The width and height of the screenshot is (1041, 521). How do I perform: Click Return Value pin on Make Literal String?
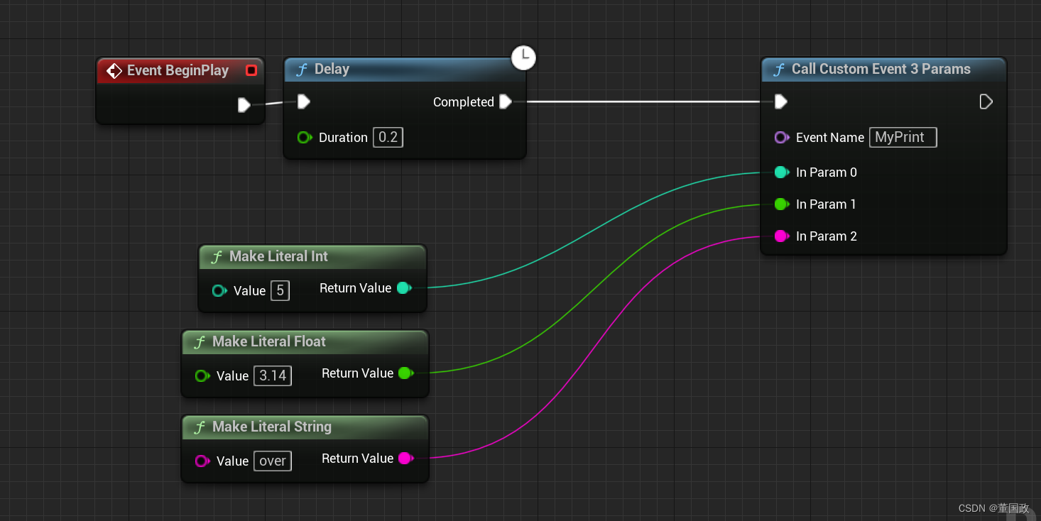[405, 459]
